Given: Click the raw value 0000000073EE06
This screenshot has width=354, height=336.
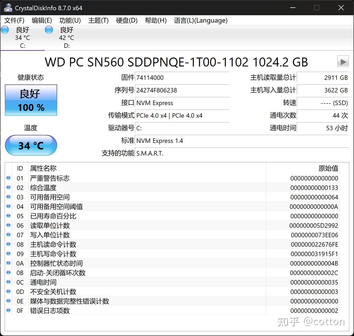Looking at the screenshot, I should point(314,235).
